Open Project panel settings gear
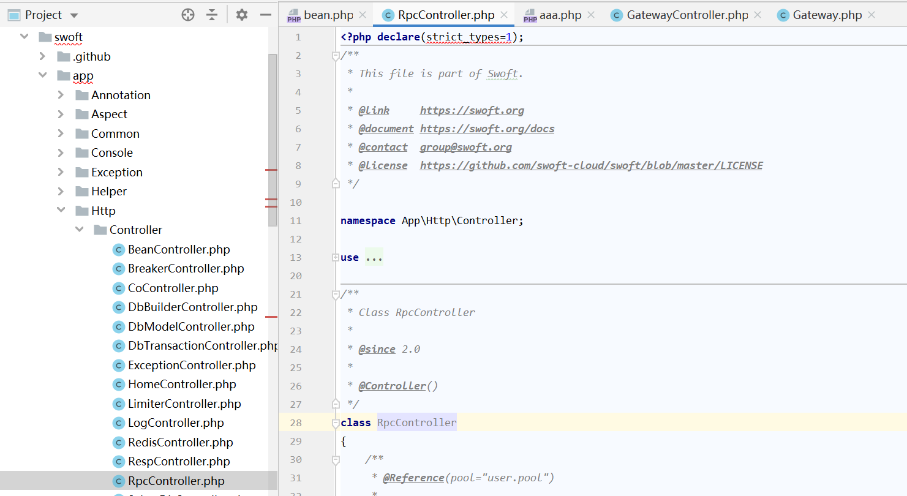Viewport: 907px width, 496px height. 242,15
